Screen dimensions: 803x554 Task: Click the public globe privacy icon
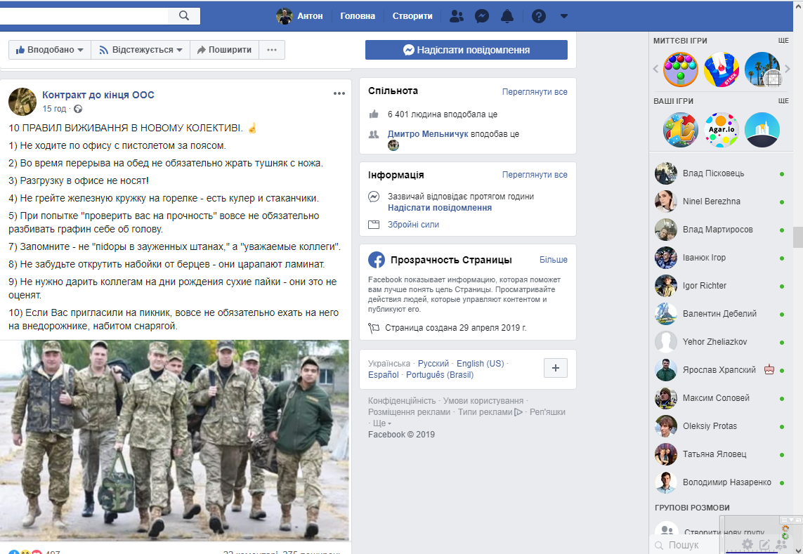(78, 109)
